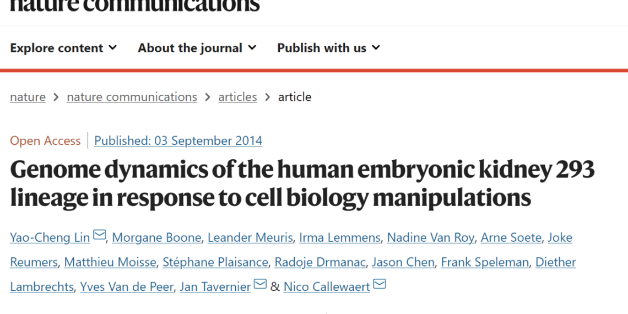Select author Leander Meuris
The width and height of the screenshot is (628, 314).
pos(250,237)
